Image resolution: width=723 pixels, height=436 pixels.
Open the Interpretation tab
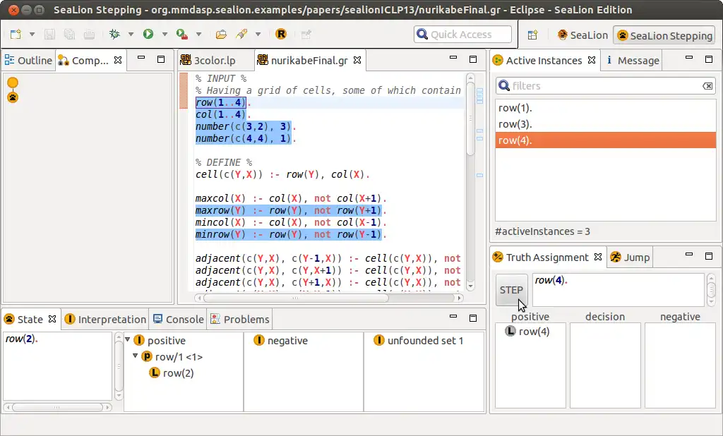click(105, 320)
